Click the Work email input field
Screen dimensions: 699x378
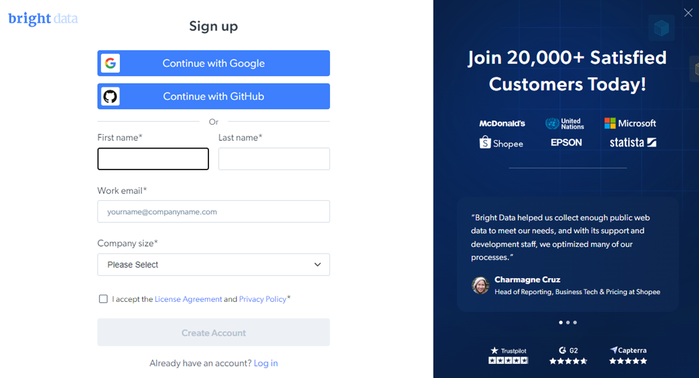pos(213,211)
